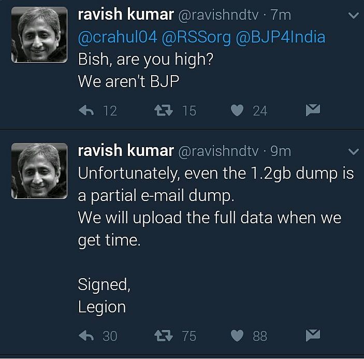Open the 7m timestamp of first tweet

pos(281,15)
